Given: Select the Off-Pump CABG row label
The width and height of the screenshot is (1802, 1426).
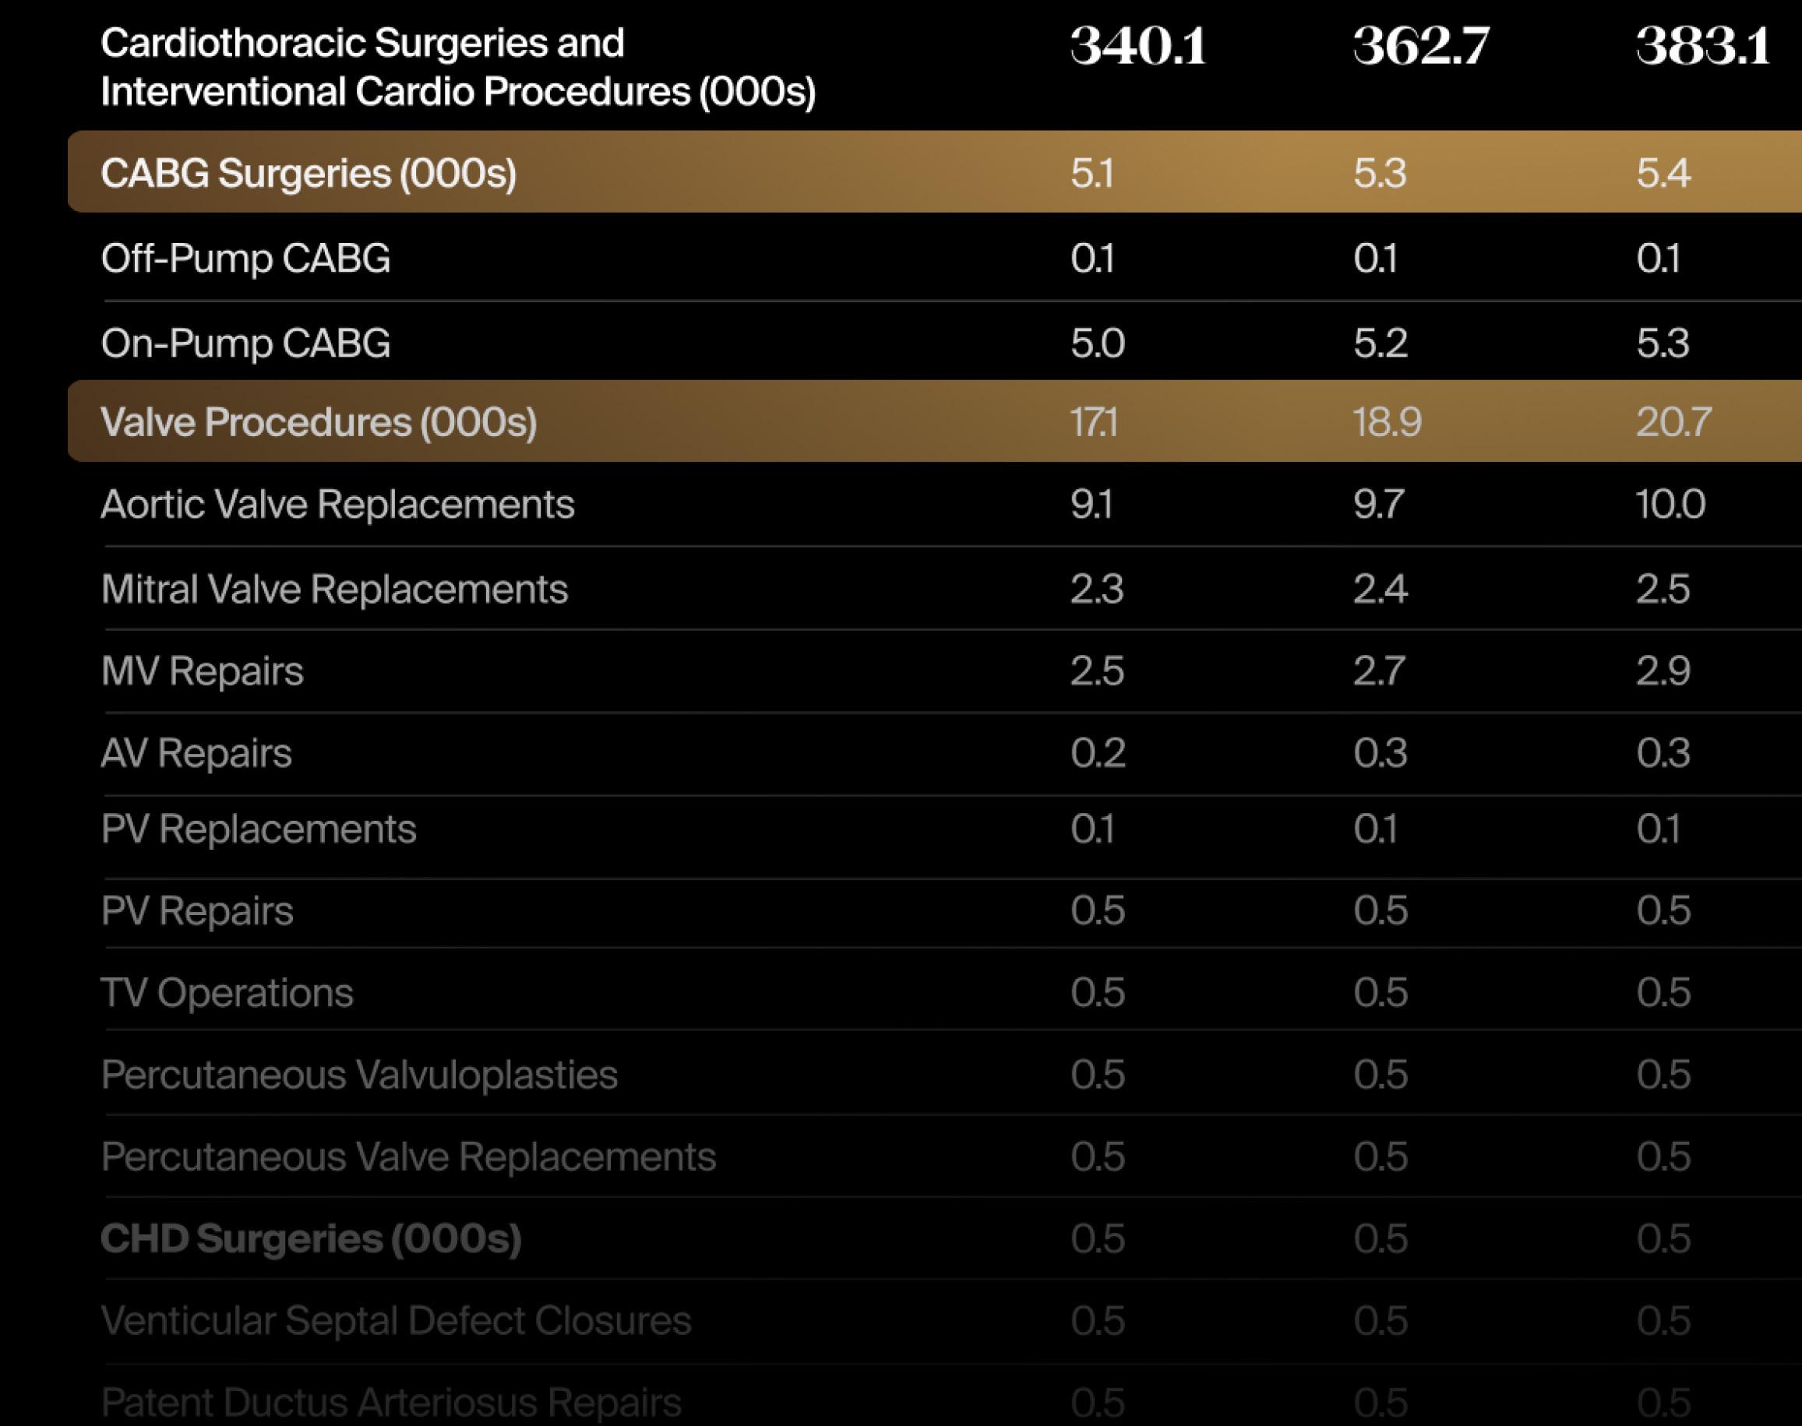Looking at the screenshot, I should click(x=245, y=258).
